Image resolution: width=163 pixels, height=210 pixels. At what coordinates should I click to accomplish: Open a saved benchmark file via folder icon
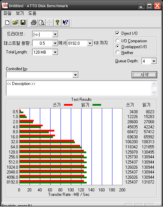click(15, 22)
